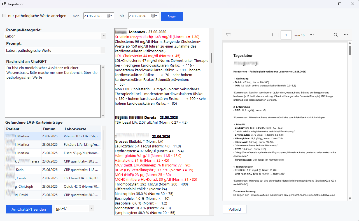
Task: Open the PDF viewer more-options ellipsis at far right
Action: pyautogui.click(x=346, y=35)
